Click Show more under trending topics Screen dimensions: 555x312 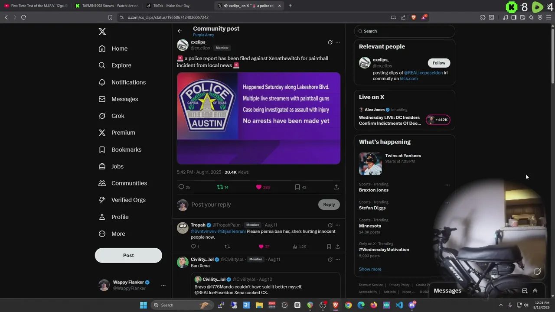(370, 269)
